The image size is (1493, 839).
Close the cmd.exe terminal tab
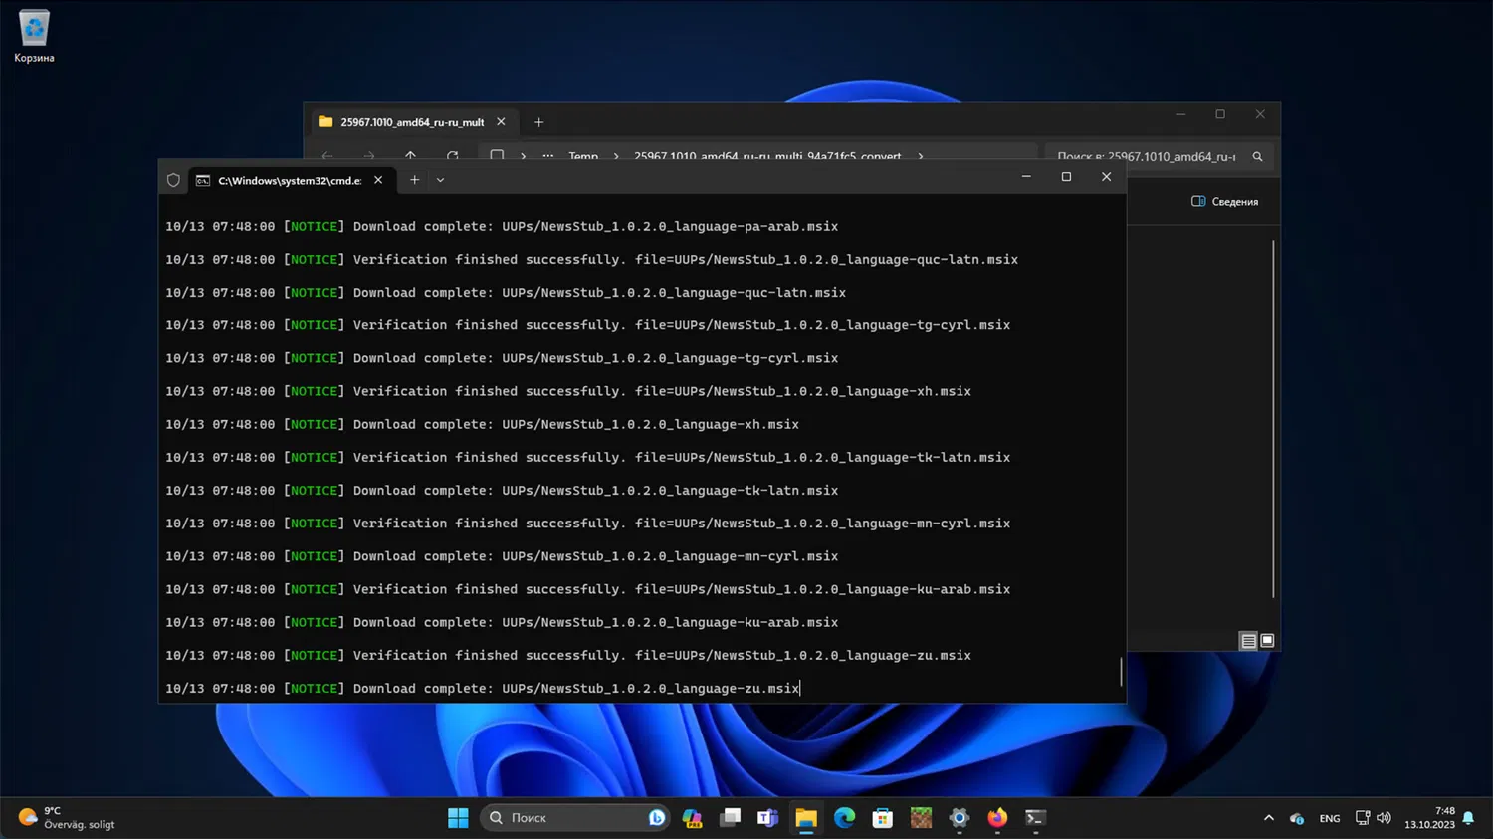coord(378,180)
